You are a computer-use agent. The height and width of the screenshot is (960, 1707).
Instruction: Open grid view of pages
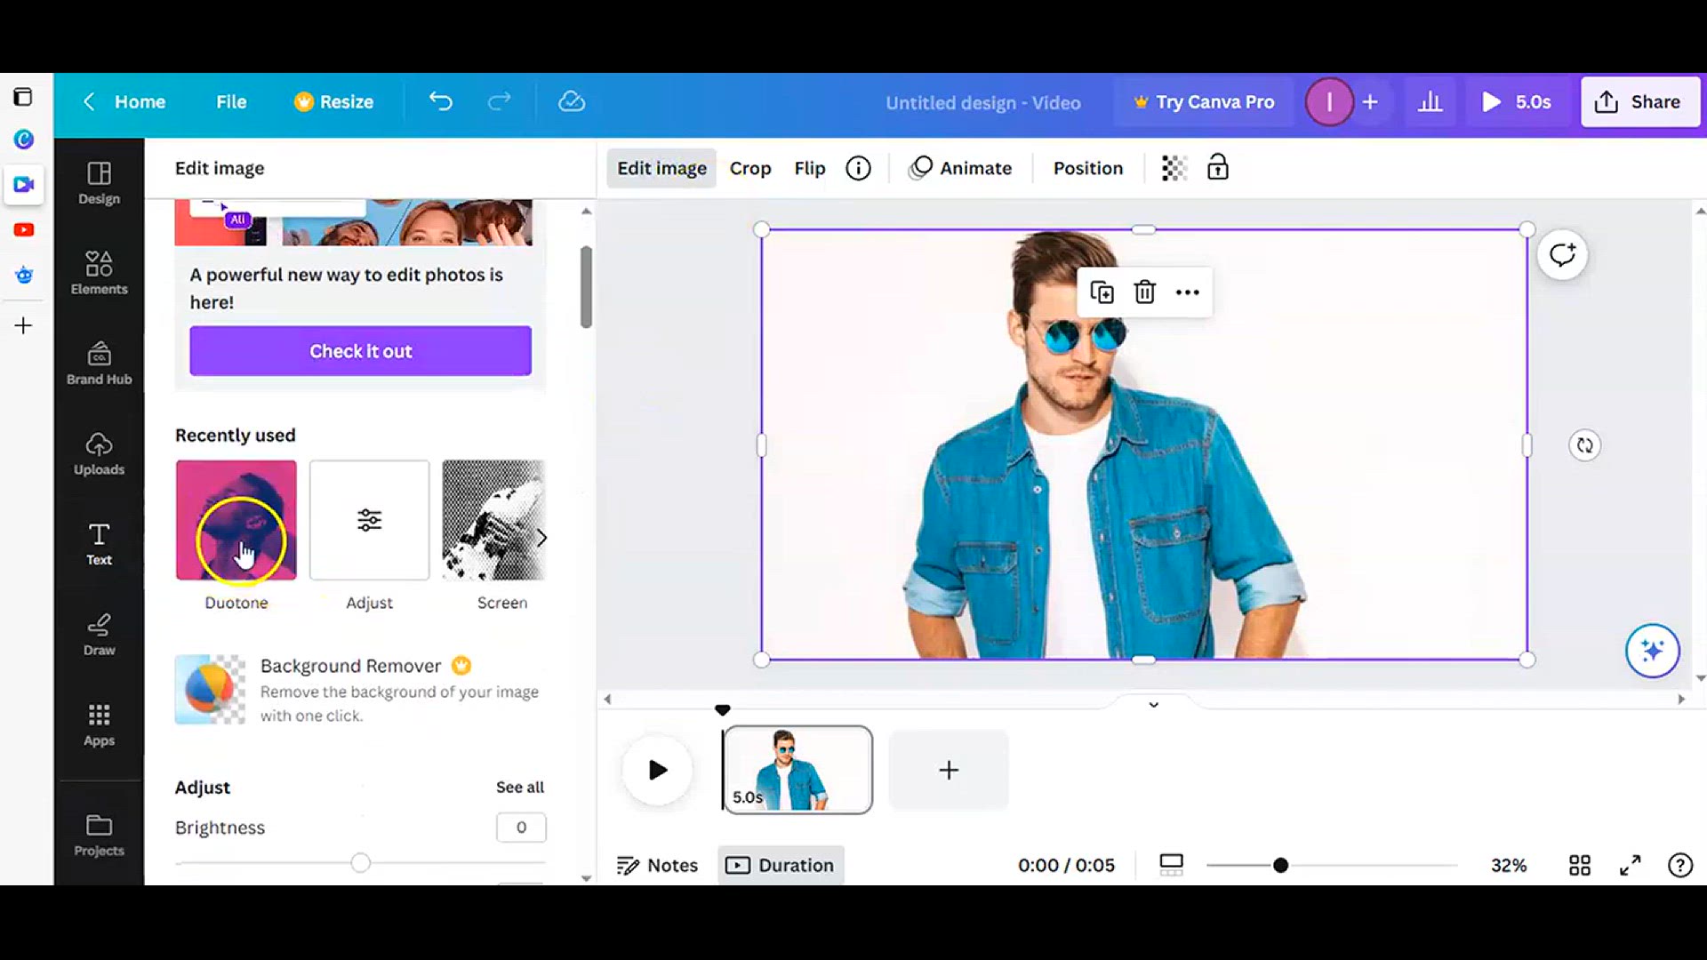1580,865
